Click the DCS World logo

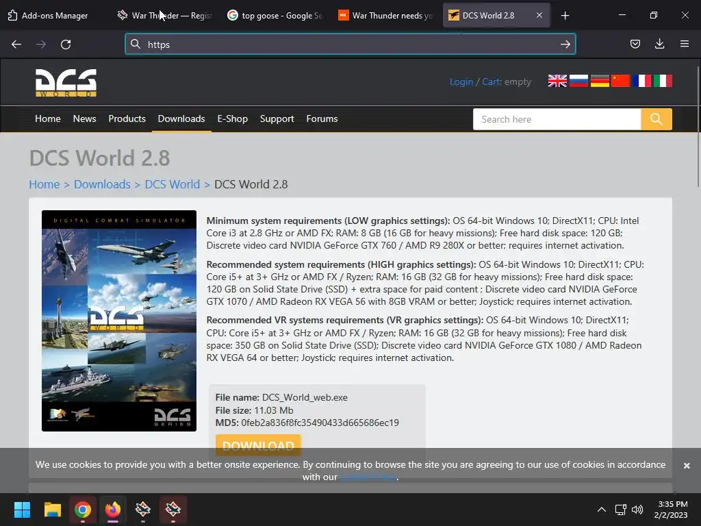66,83
